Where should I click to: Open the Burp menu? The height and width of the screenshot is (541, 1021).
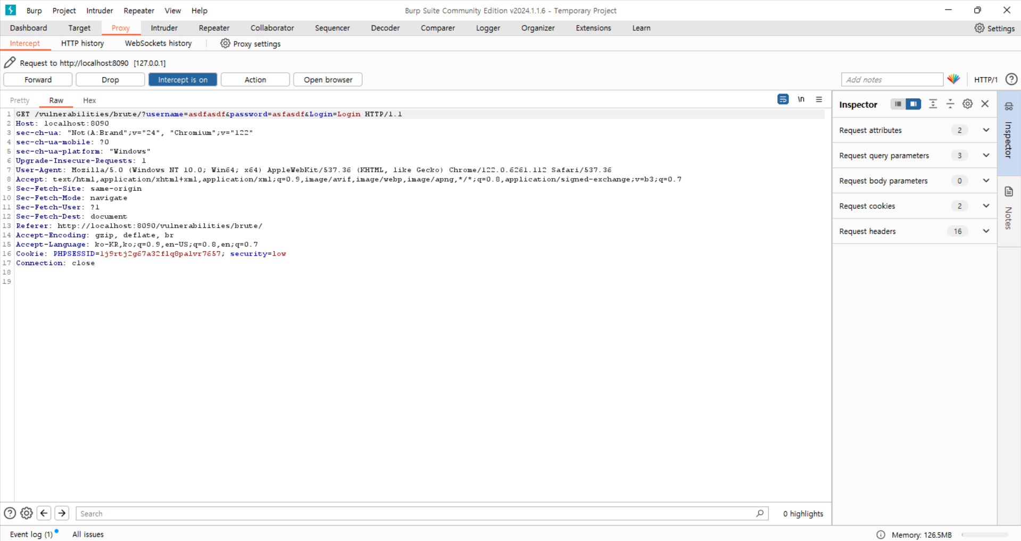[34, 11]
